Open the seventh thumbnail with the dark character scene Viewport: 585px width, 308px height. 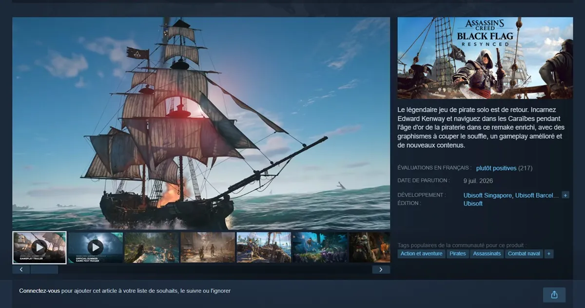point(370,248)
